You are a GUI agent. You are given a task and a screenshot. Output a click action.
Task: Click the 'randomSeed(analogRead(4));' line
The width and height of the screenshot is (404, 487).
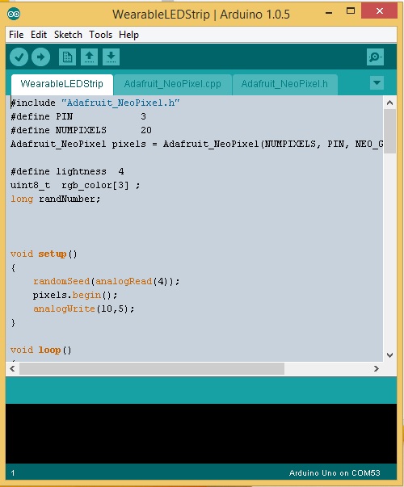tap(107, 281)
